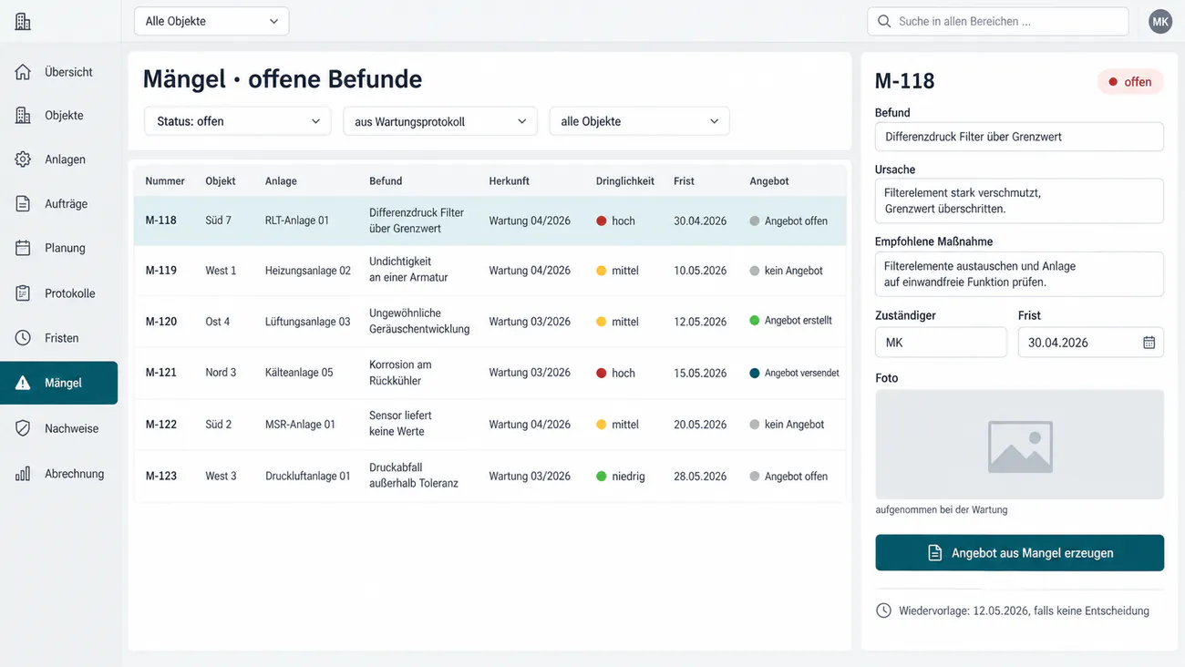Click the Mängel warning triangle icon
The width and height of the screenshot is (1185, 667).
click(23, 384)
